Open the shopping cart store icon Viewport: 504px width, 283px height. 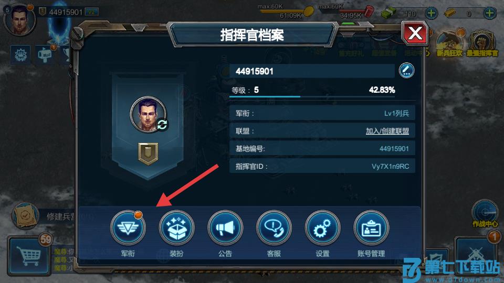click(29, 256)
